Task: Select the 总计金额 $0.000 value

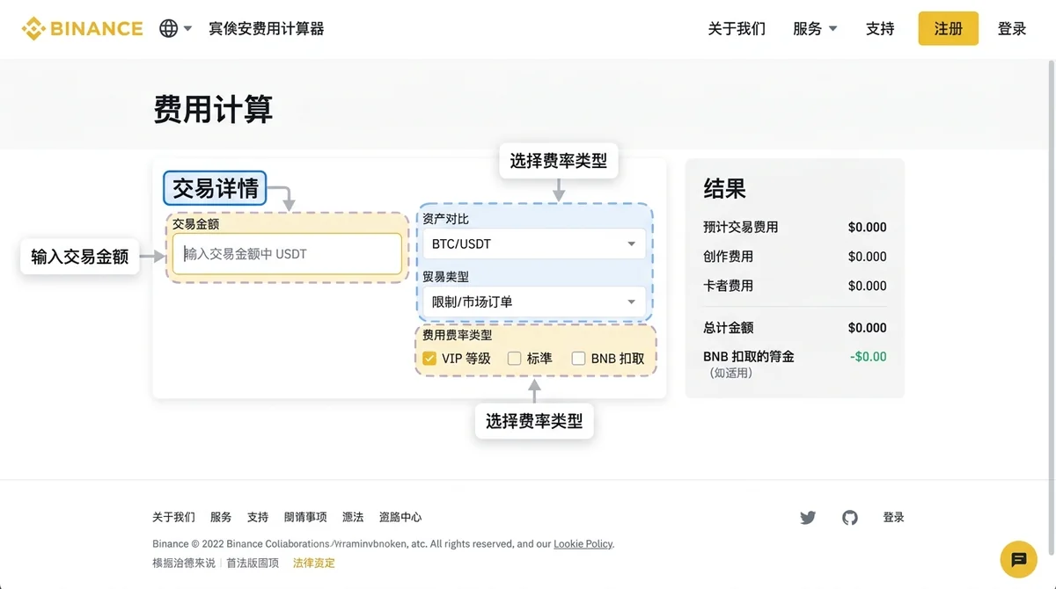Action: (867, 328)
